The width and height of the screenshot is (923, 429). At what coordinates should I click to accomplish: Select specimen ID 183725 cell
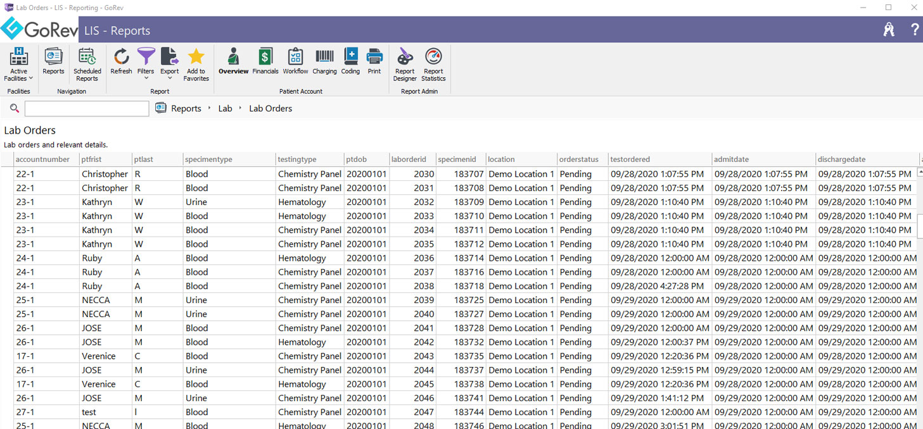pyautogui.click(x=461, y=300)
